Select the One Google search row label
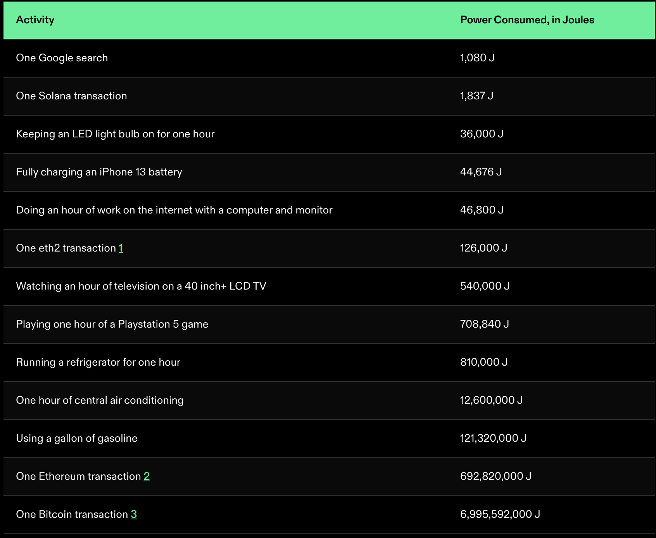Image resolution: width=656 pixels, height=538 pixels. click(62, 58)
